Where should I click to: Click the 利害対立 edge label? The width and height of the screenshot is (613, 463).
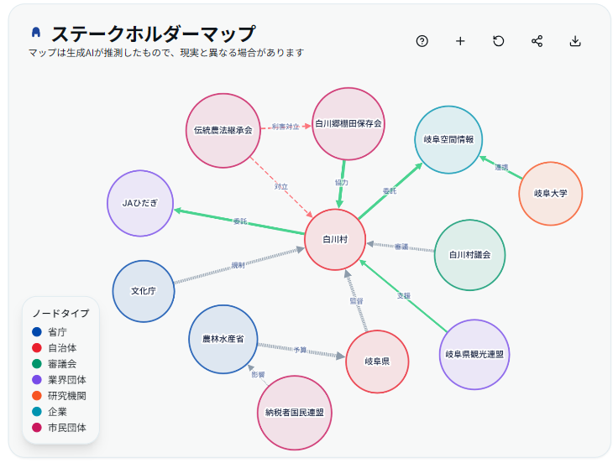(x=286, y=127)
